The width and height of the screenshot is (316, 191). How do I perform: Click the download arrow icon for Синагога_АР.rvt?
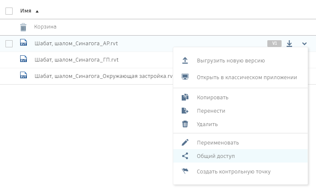[x=289, y=44]
